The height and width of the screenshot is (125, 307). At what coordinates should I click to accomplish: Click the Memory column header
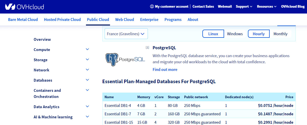[x=144, y=97]
